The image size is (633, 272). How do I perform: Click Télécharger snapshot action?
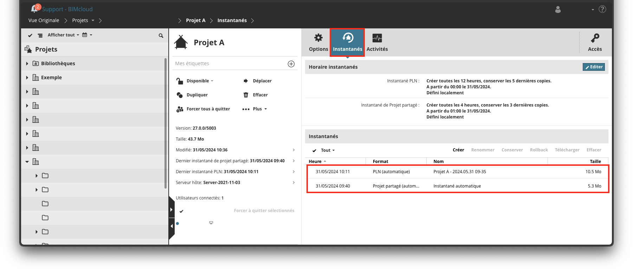(567, 150)
